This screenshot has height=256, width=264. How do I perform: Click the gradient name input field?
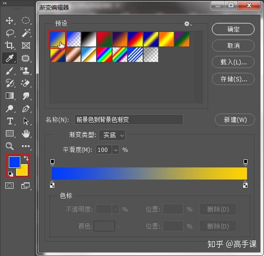point(129,120)
